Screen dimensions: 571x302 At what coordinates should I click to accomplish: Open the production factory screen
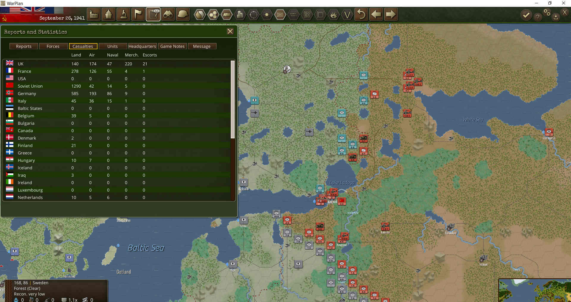click(x=94, y=14)
